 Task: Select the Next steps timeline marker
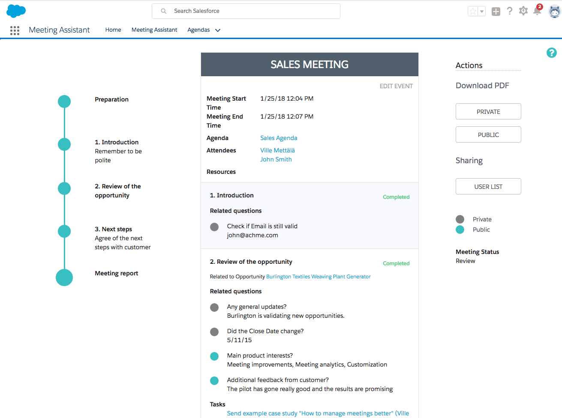(x=64, y=231)
